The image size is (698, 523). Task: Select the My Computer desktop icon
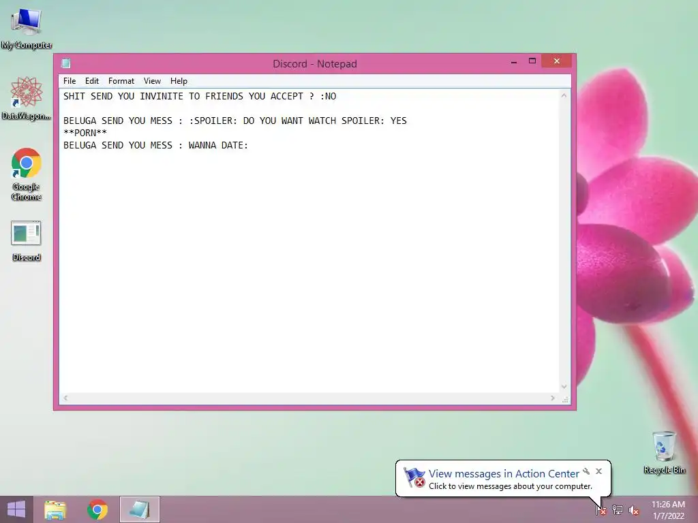(x=27, y=29)
